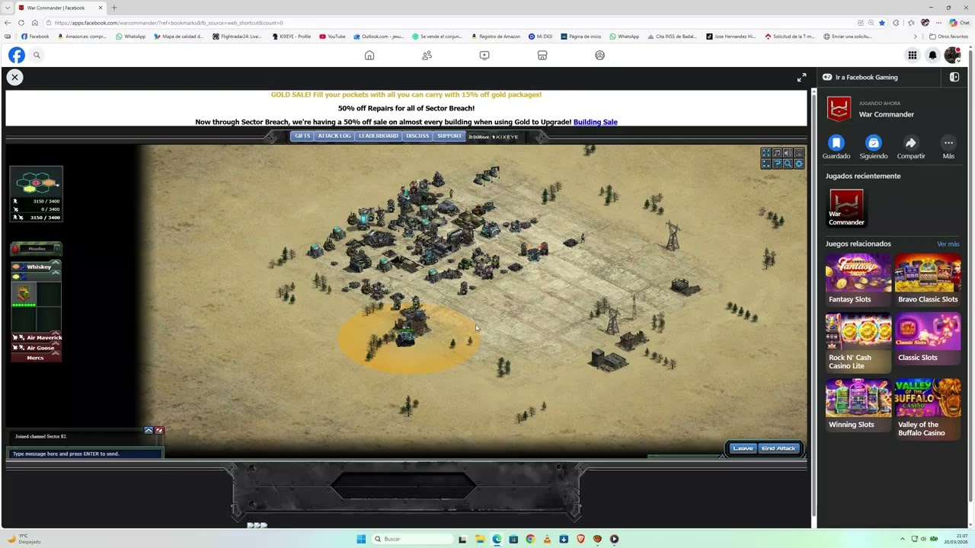
Task: Close the game overlay with X button
Action: tap(14, 77)
